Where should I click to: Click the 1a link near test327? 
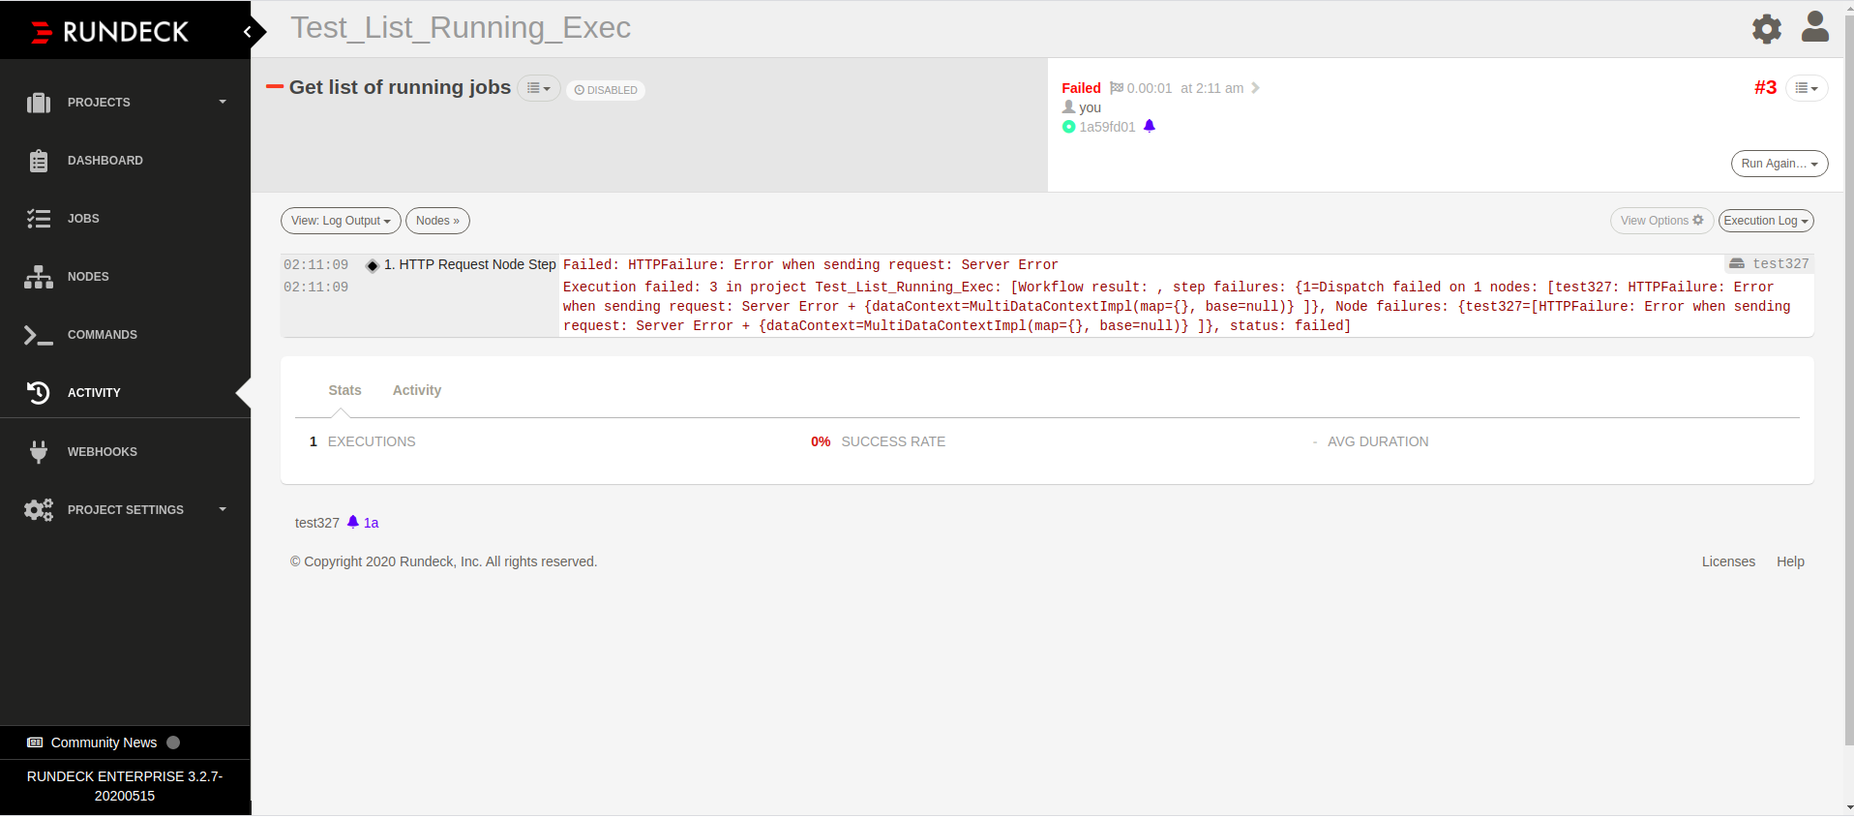372,523
